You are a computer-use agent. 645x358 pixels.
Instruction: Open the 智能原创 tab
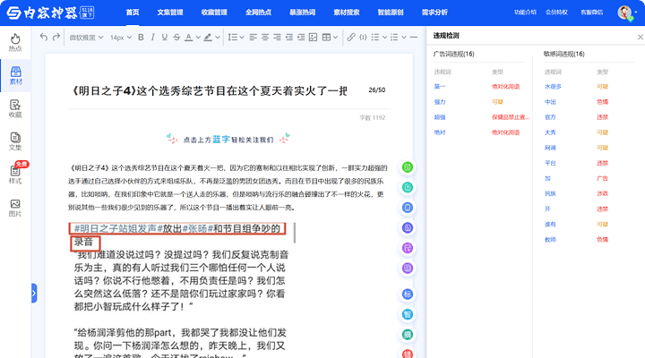click(x=391, y=13)
